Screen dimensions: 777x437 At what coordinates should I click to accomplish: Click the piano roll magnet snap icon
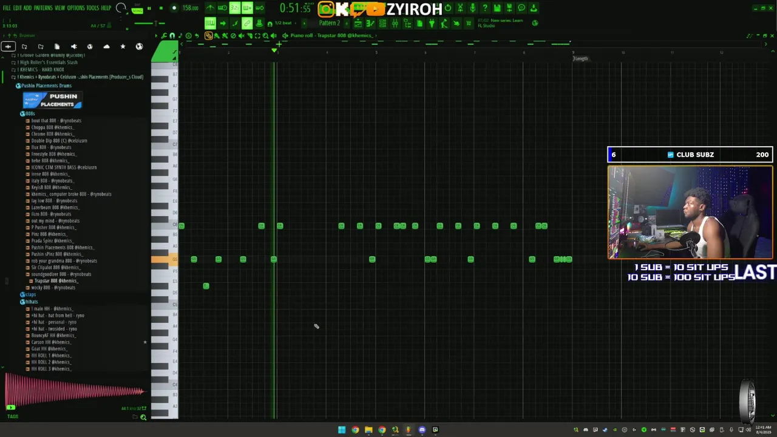point(172,36)
